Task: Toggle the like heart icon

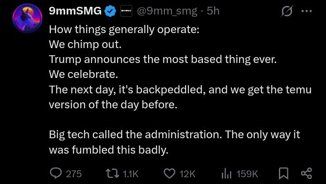Action: 169,174
